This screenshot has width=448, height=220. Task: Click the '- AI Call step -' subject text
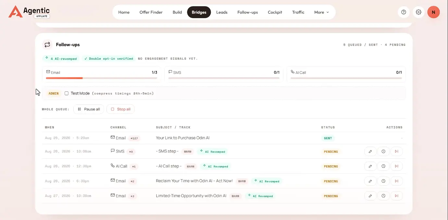pos(169,166)
